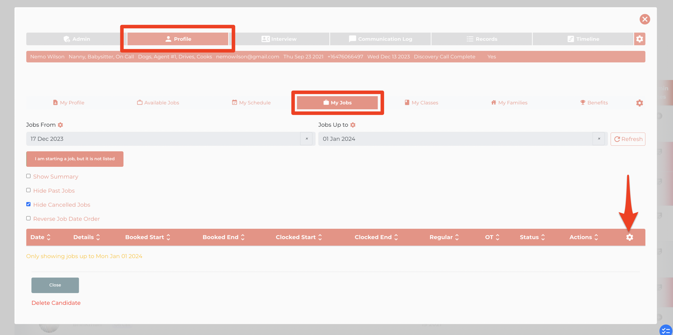This screenshot has width=673, height=335.
Task: Uncheck Hide Cancelled Jobs
Action: (28, 204)
